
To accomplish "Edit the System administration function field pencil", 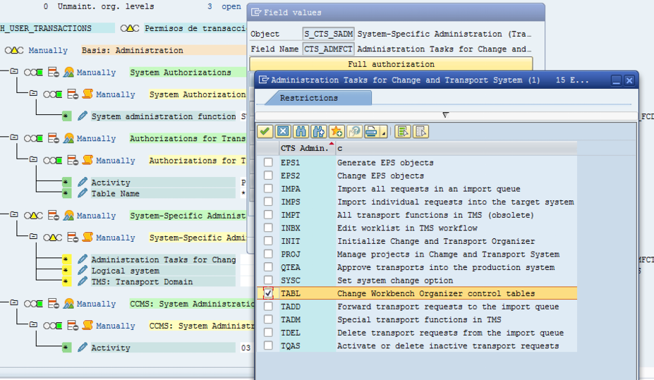I will (83, 116).
